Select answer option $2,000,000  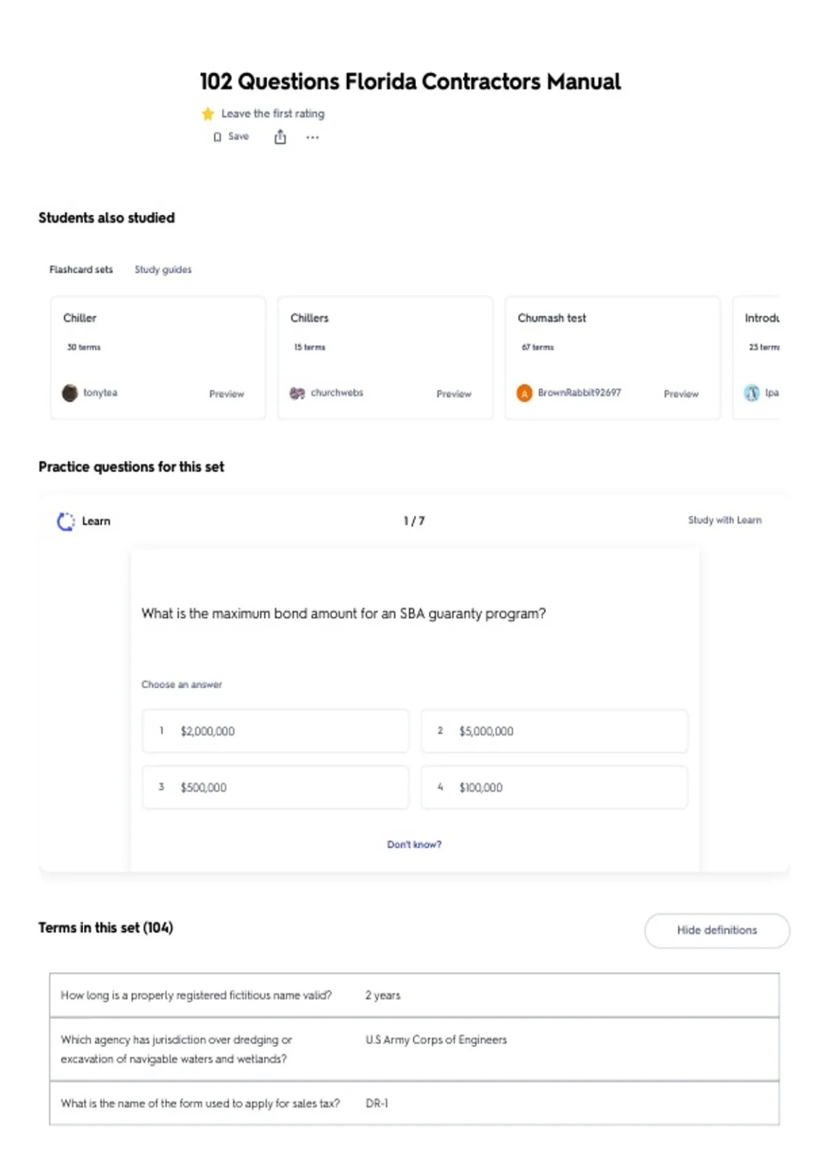(x=275, y=731)
